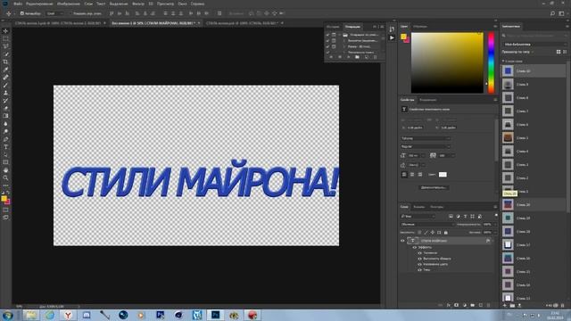
Task: Hide the Выполнить обводку effect
Action: (419, 259)
